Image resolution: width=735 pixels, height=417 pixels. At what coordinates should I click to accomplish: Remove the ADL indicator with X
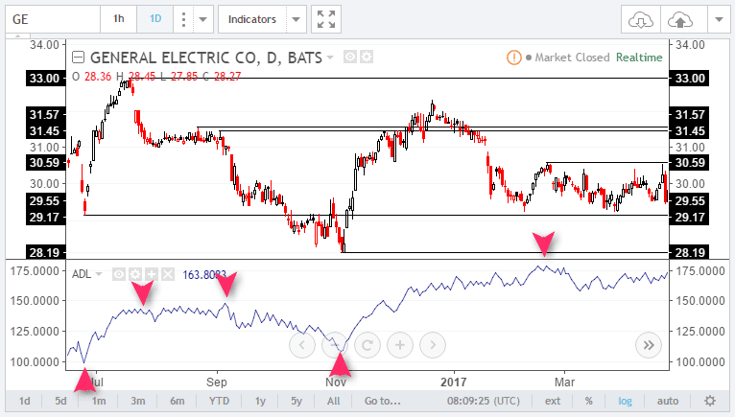pos(168,274)
